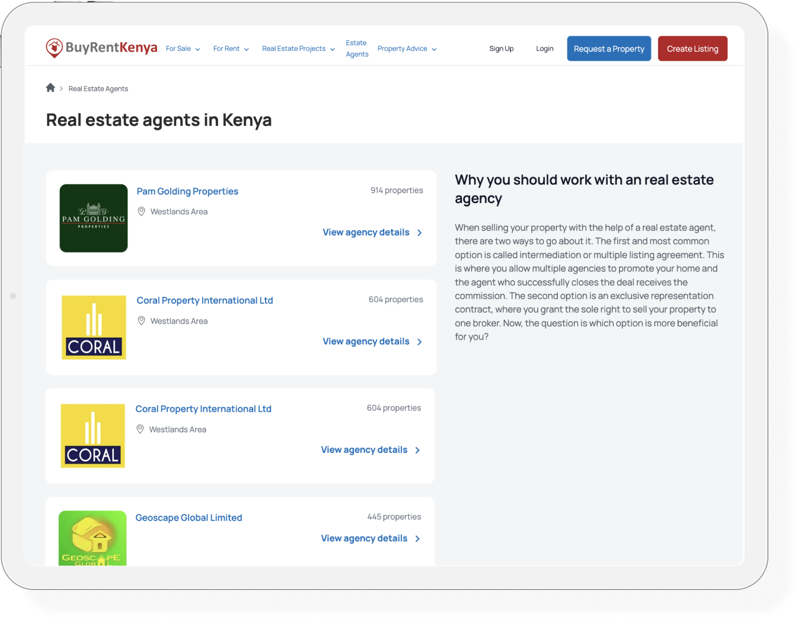Click the second Coral logo thumbnail
801x622 pixels.
click(93, 436)
